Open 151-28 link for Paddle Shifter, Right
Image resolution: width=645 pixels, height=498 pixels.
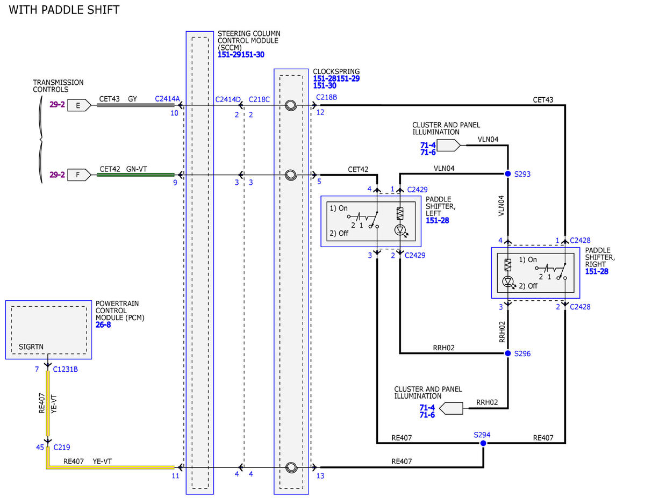[x=597, y=271]
